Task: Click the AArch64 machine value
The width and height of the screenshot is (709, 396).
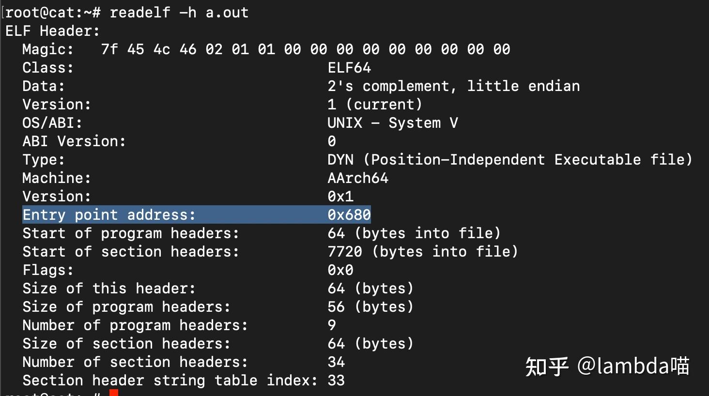Action: 358,178
